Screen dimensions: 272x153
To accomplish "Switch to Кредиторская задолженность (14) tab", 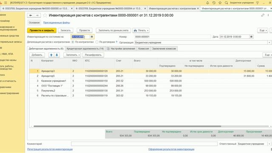I will [x=85, y=49].
